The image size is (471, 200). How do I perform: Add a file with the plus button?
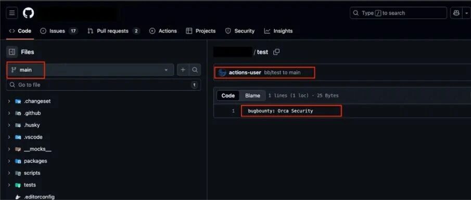183,70
